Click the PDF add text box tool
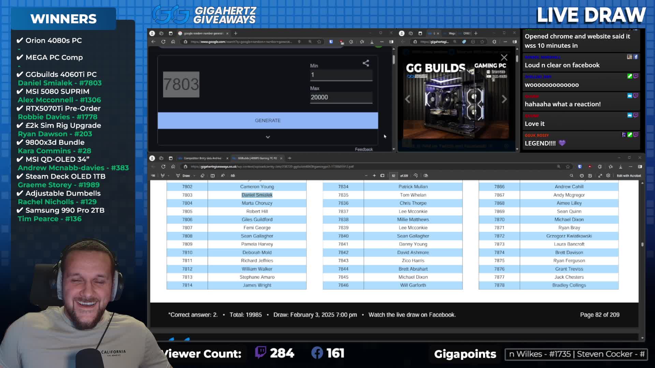655x368 pixels. tap(213, 175)
